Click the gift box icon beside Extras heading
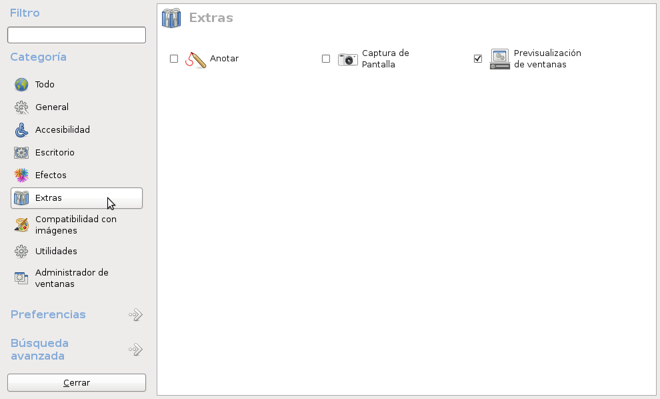660x399 pixels. [x=171, y=18]
